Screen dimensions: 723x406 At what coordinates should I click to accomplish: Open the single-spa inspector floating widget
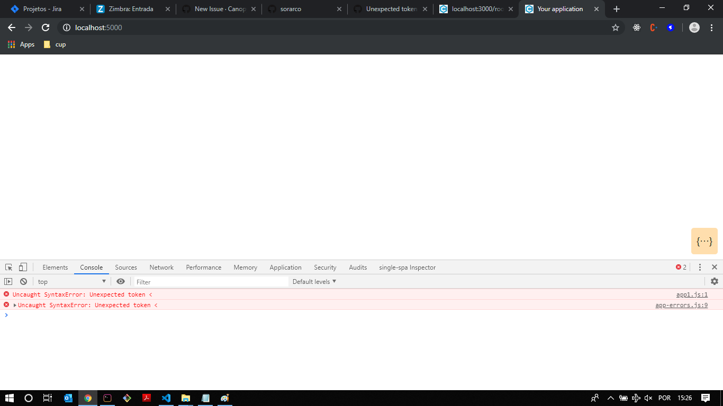704,241
